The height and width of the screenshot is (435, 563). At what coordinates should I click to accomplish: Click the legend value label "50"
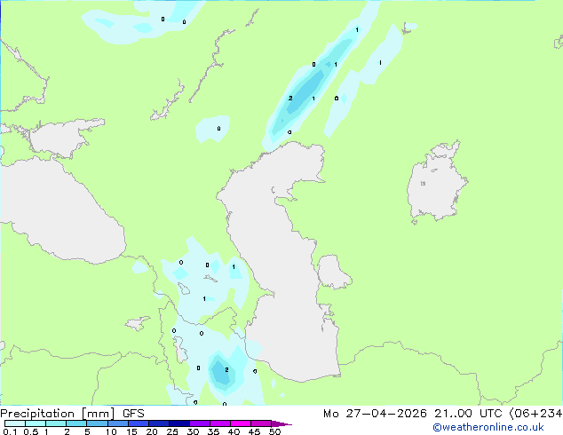(274, 431)
